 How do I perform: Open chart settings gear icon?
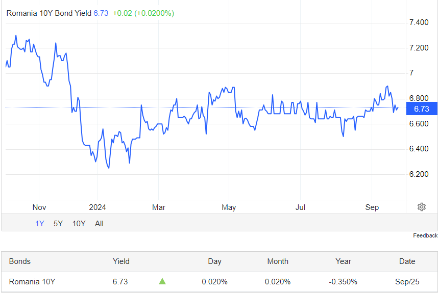click(421, 207)
